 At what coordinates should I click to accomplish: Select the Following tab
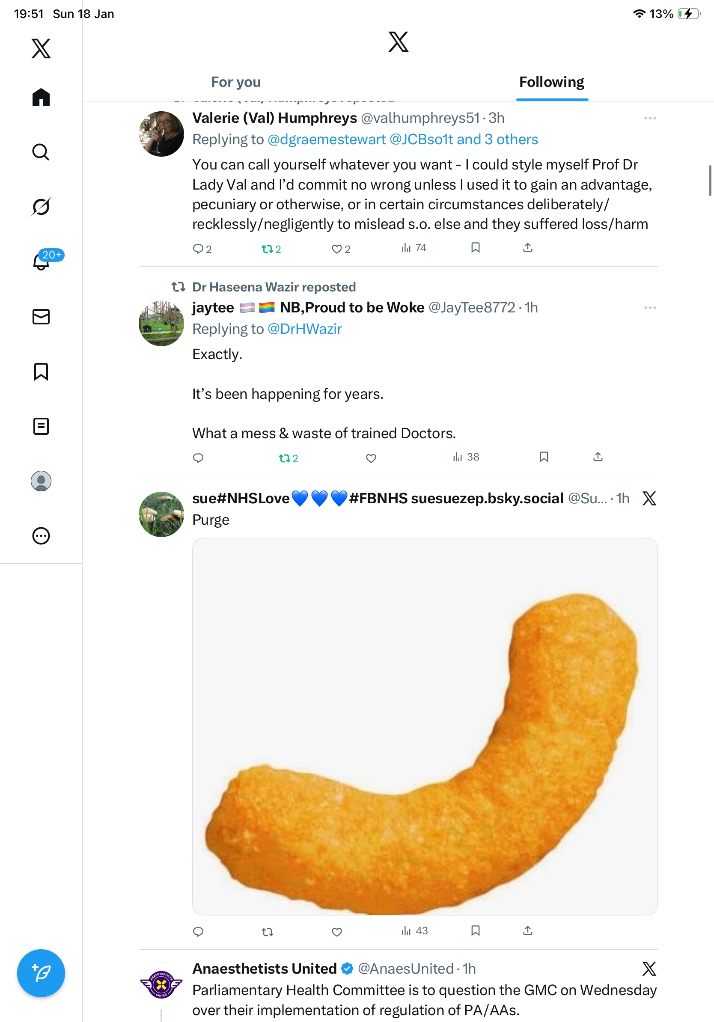coord(551,82)
